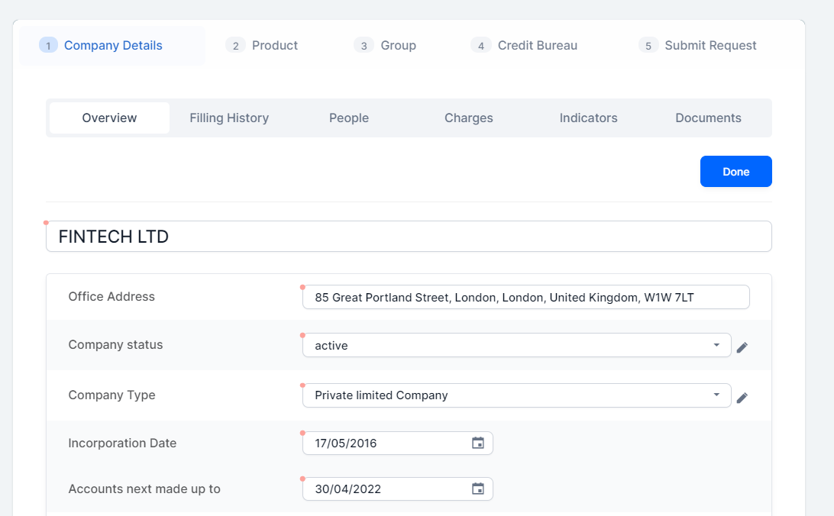
Task: Click the pencil edit icon beside Company Type
Action: pos(742,398)
